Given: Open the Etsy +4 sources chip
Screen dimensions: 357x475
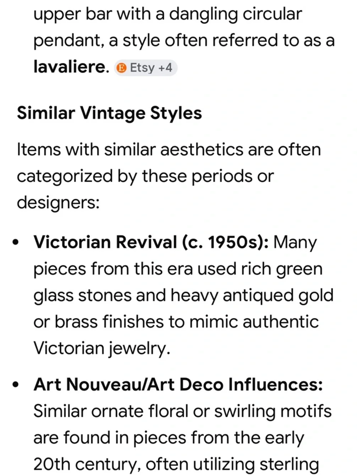Looking at the screenshot, I should [x=146, y=68].
